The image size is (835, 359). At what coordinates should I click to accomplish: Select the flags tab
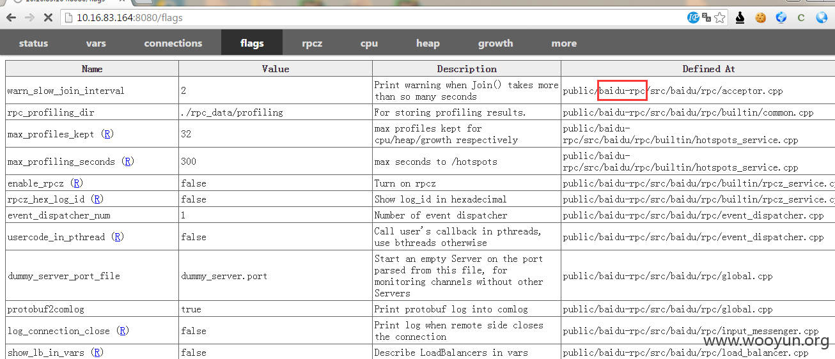252,43
